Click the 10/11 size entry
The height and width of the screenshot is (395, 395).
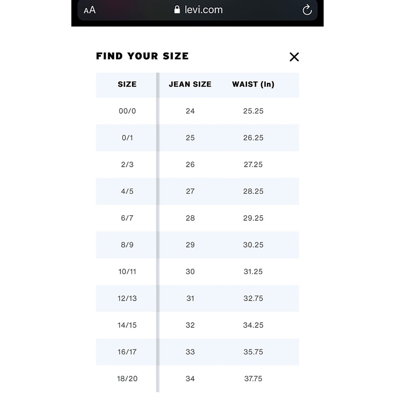127,271
